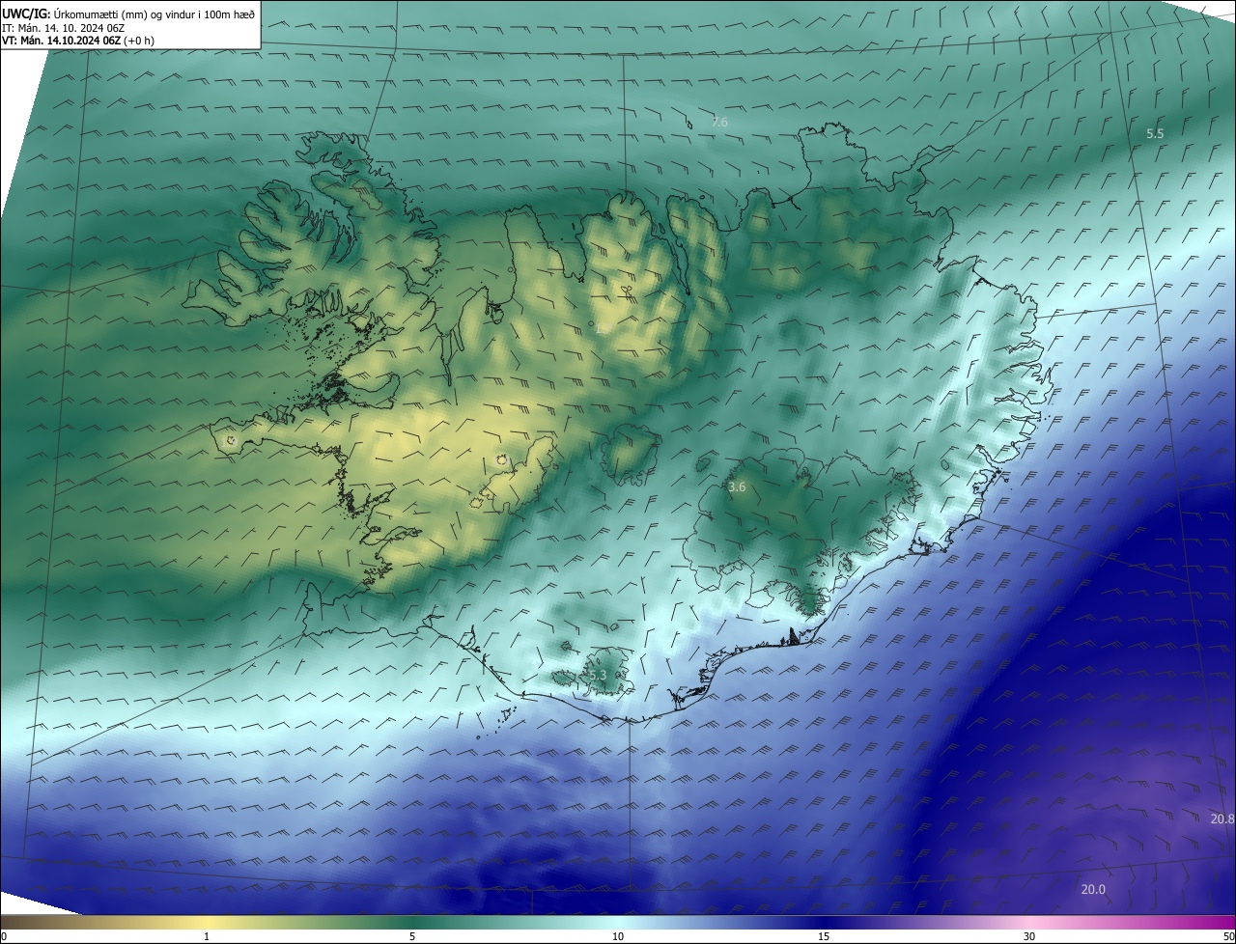Click the 5.5 value label on the map

pyautogui.click(x=1155, y=133)
